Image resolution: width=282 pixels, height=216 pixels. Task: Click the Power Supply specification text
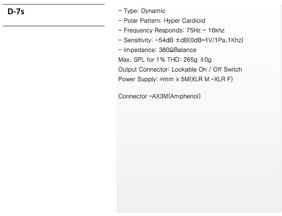pos(176,79)
